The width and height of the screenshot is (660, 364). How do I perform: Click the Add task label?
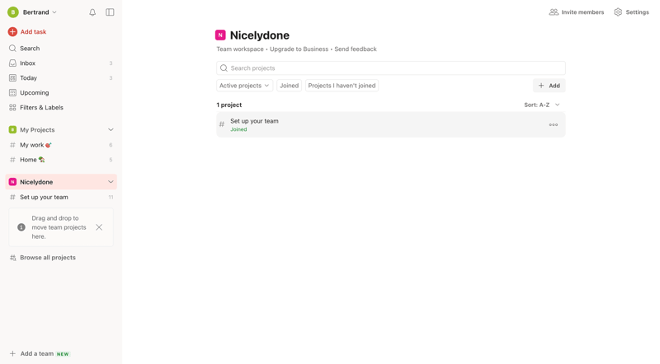[33, 31]
